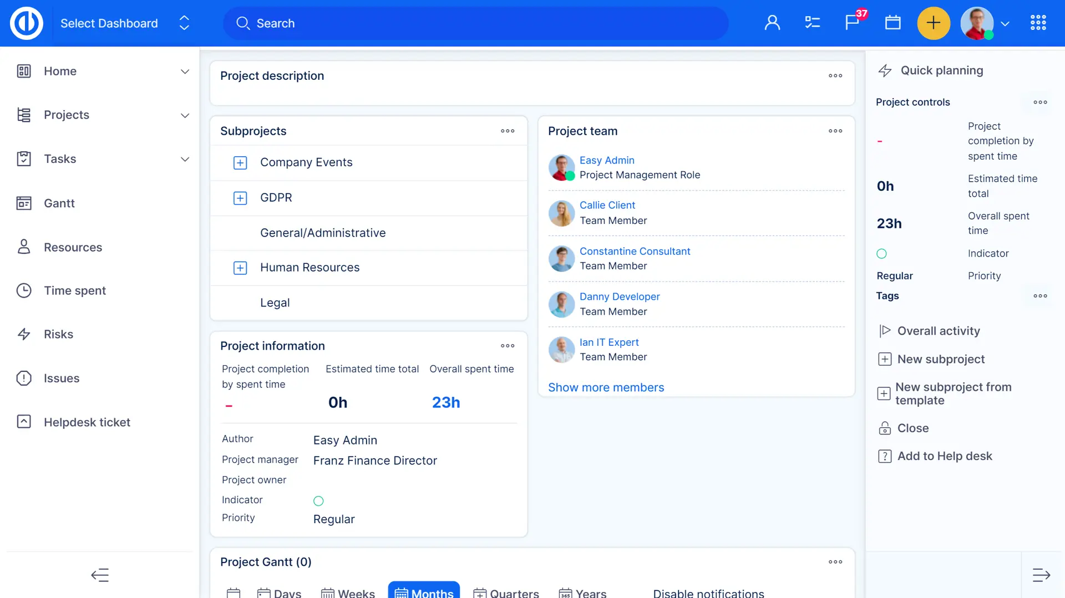
Task: Open Callie Client's profile link
Action: click(x=607, y=205)
